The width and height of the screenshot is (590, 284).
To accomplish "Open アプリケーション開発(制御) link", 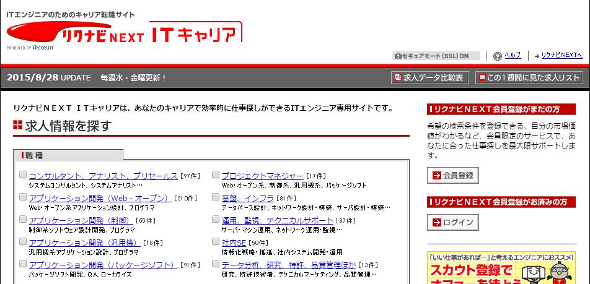I will click(x=81, y=220).
